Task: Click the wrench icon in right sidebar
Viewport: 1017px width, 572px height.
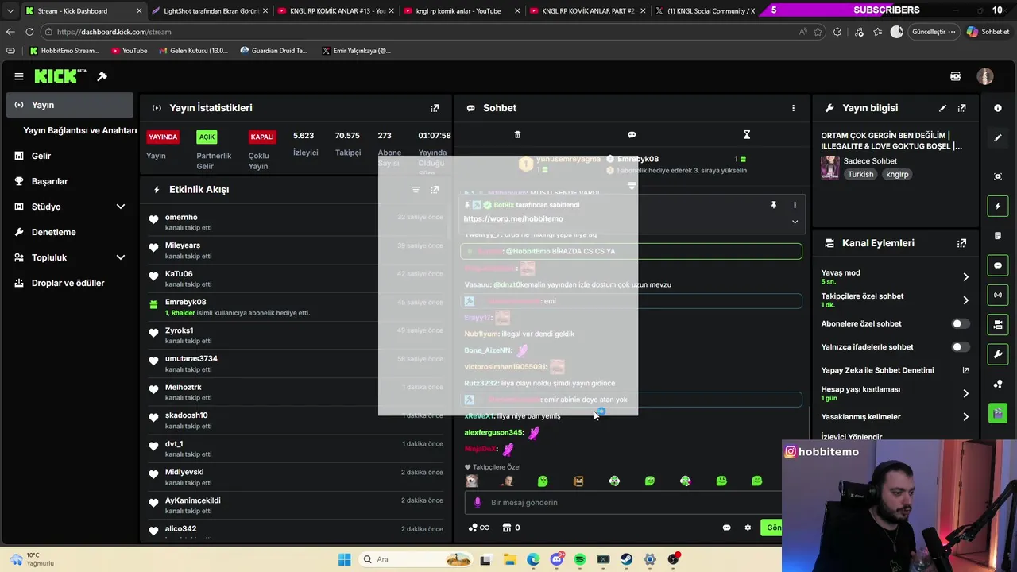Action: [998, 354]
